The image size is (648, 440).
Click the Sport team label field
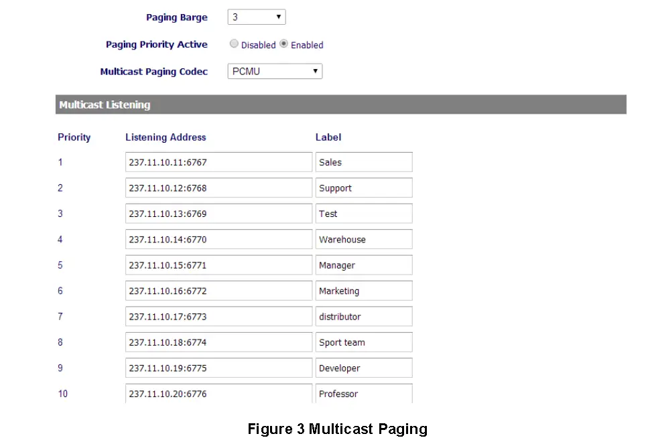[x=363, y=342]
